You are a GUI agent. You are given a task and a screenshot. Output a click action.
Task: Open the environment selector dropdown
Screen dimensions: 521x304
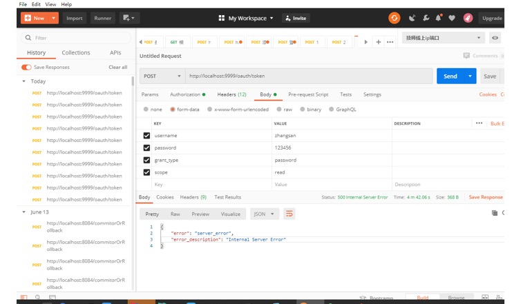[x=443, y=38]
